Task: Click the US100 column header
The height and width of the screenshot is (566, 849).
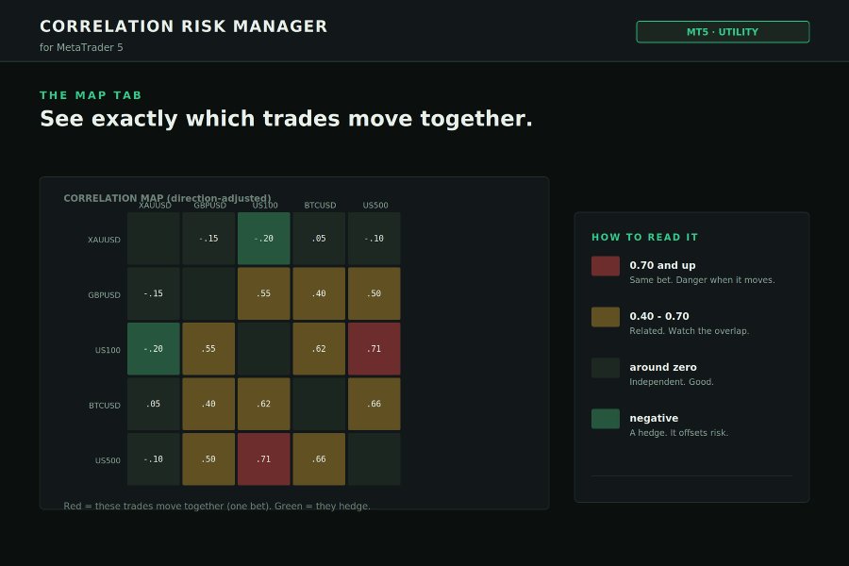Action: pyautogui.click(x=265, y=206)
